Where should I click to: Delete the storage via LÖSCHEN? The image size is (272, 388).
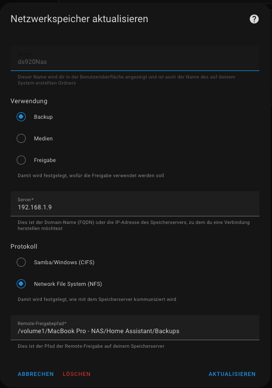click(77, 374)
